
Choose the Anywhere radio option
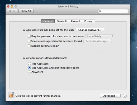tap(29, 72)
